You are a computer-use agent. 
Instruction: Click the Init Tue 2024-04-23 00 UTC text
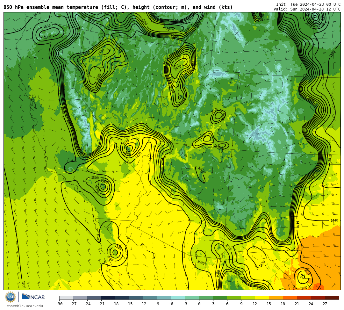click(x=308, y=4)
